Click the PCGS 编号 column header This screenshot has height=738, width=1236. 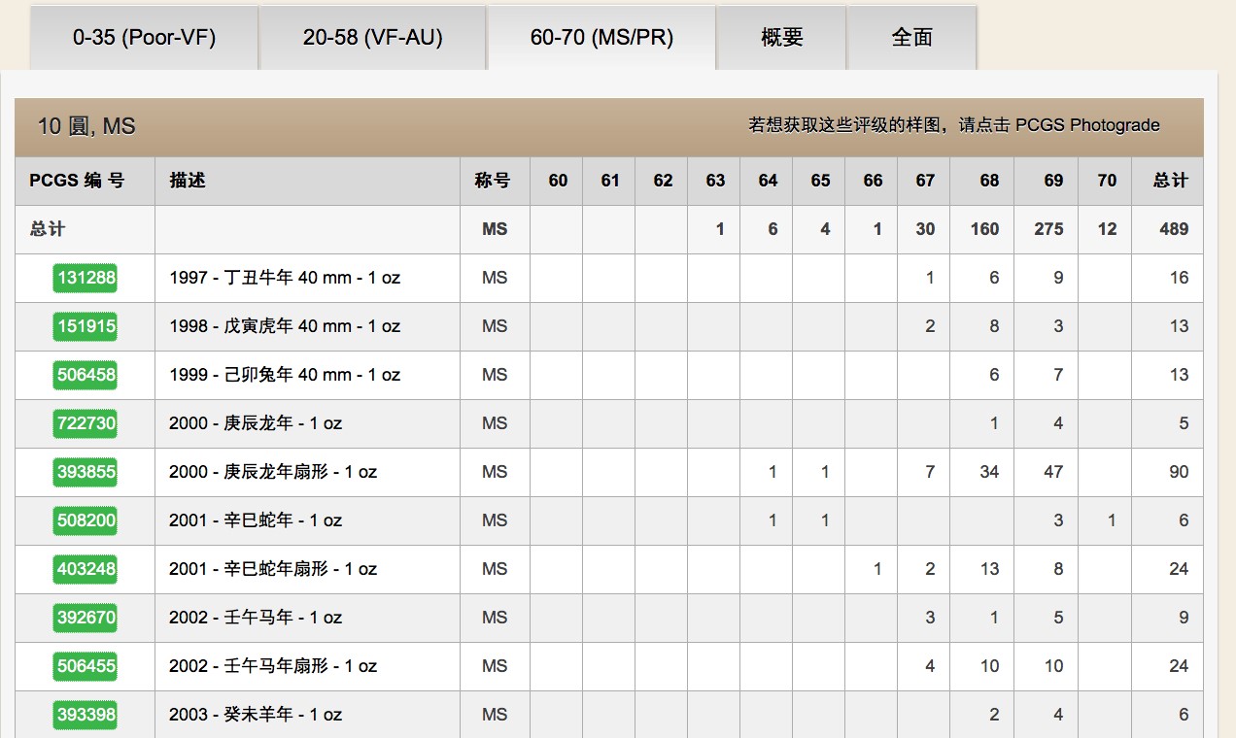(77, 181)
